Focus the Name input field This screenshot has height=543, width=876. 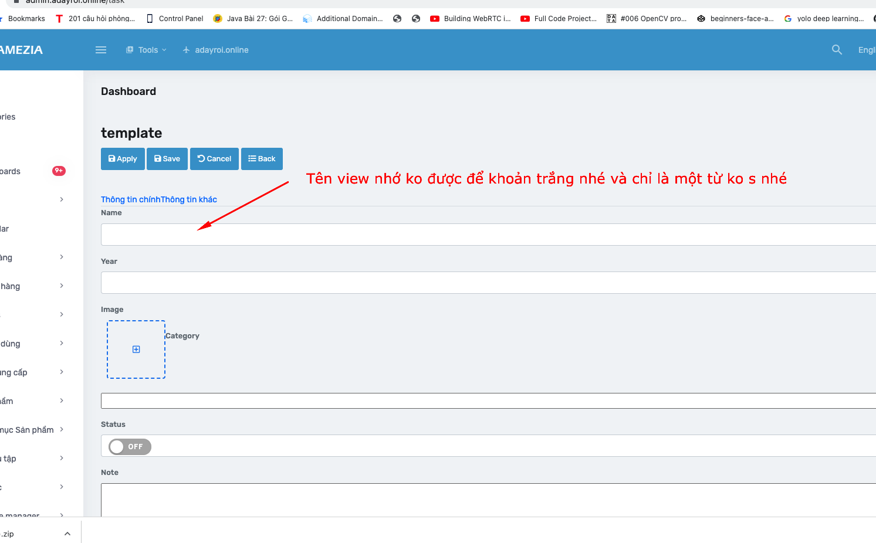(488, 235)
